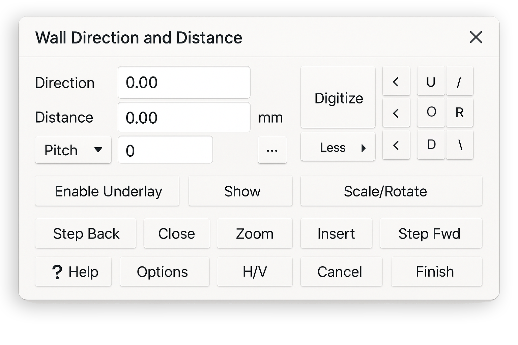Toggle the H/V mode button
The width and height of the screenshot is (518, 345).
click(x=255, y=272)
